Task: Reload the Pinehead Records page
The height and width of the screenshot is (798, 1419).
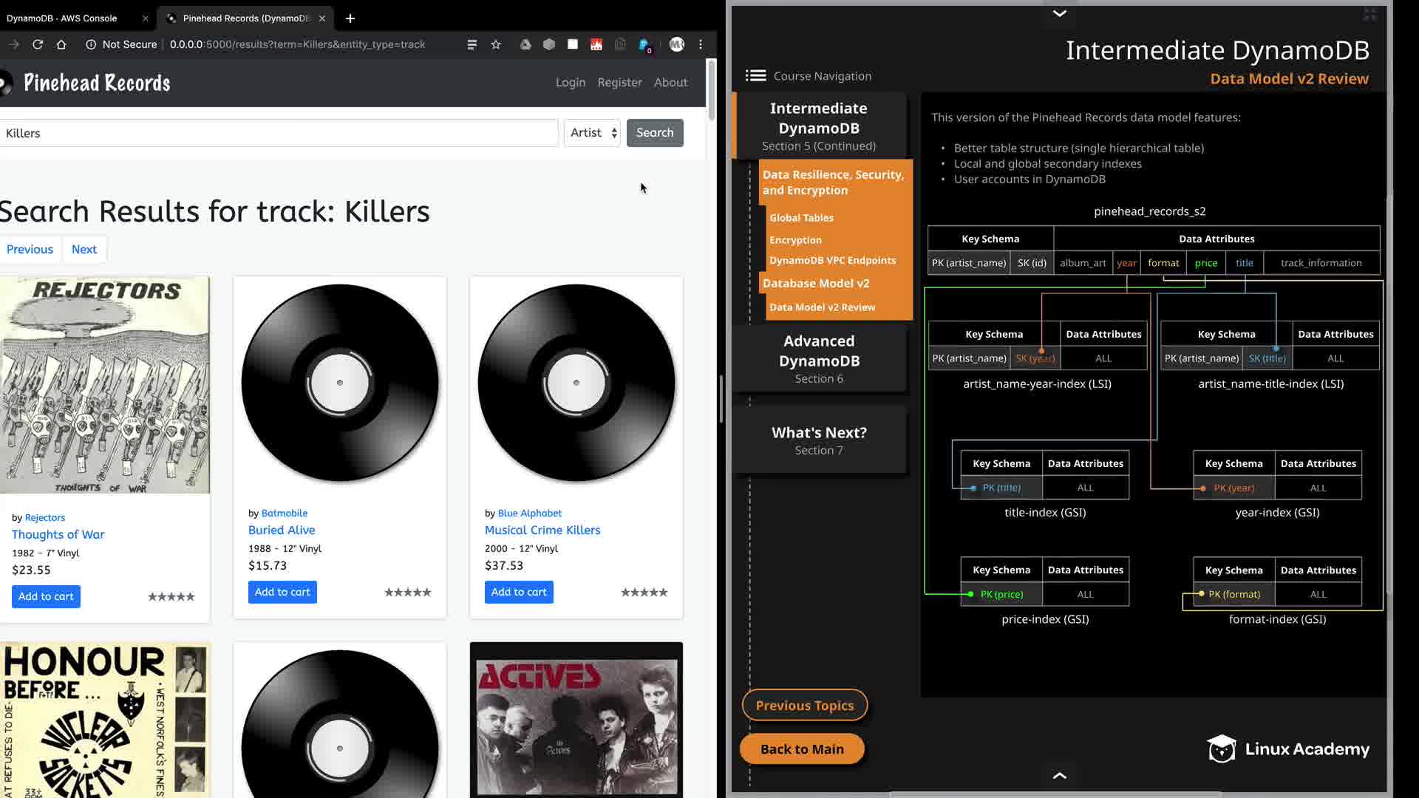Action: [x=38, y=44]
